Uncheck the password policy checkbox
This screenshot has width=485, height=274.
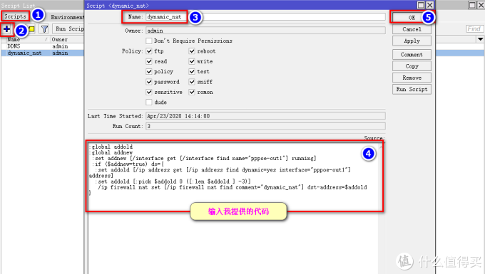click(x=149, y=82)
